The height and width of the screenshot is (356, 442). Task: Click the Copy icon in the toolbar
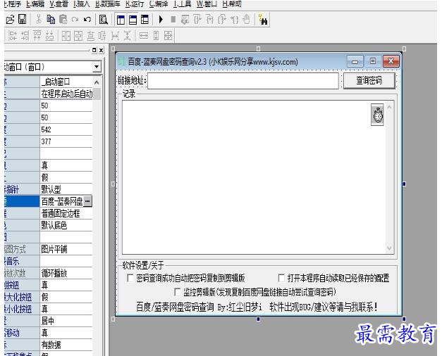[51, 20]
